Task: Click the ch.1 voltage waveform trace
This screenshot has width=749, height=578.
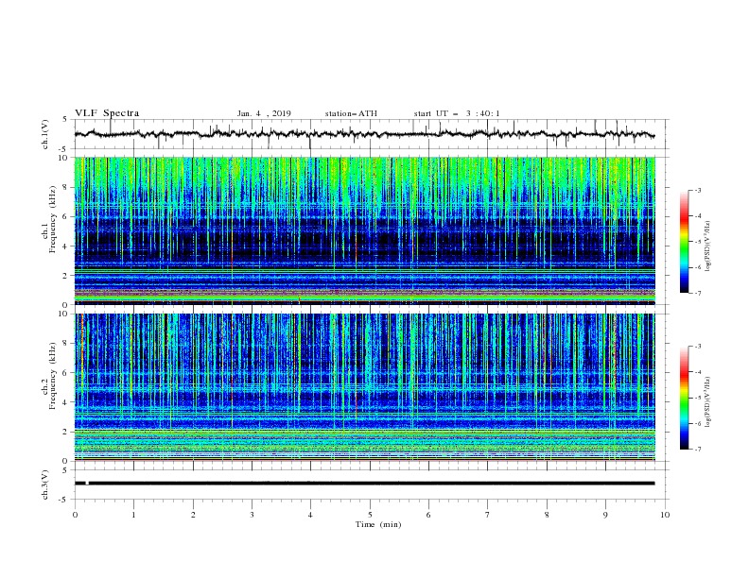Action: point(364,134)
